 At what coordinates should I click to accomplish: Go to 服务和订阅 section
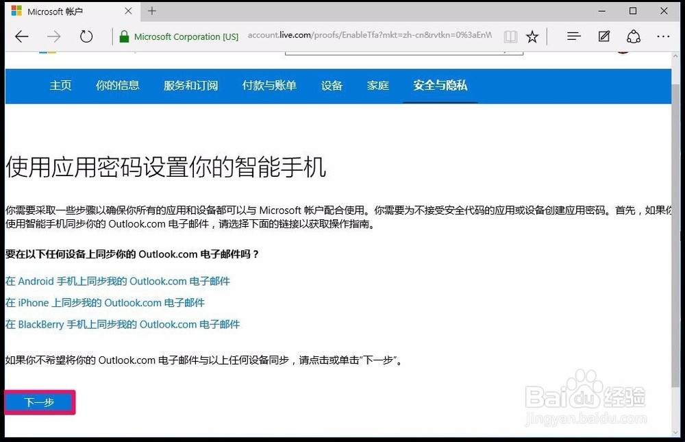click(x=190, y=85)
